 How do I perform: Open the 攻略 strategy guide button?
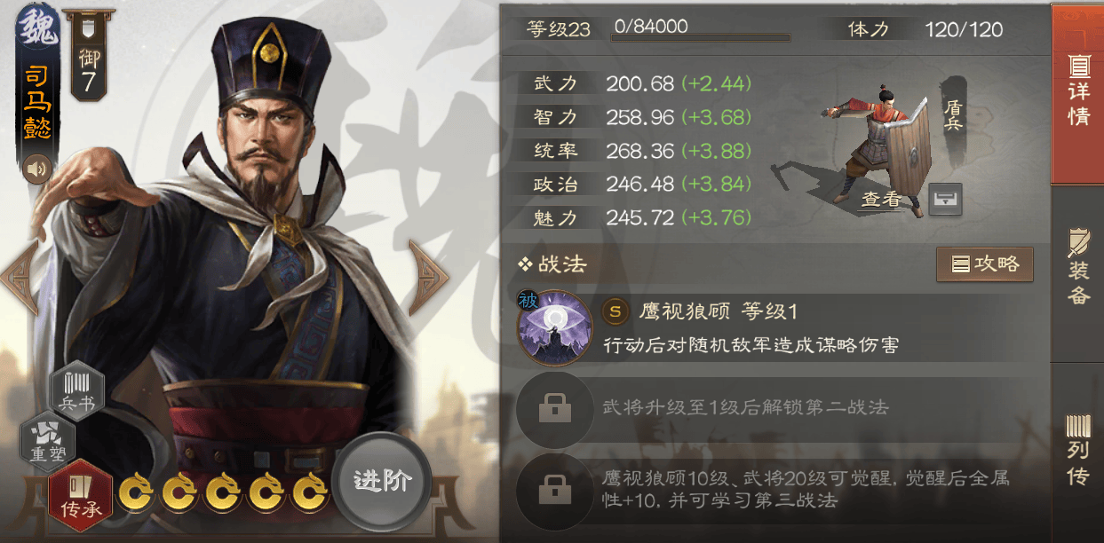pos(985,264)
